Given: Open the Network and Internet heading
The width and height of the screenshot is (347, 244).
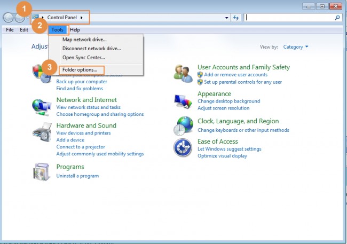Looking at the screenshot, I should click(86, 100).
